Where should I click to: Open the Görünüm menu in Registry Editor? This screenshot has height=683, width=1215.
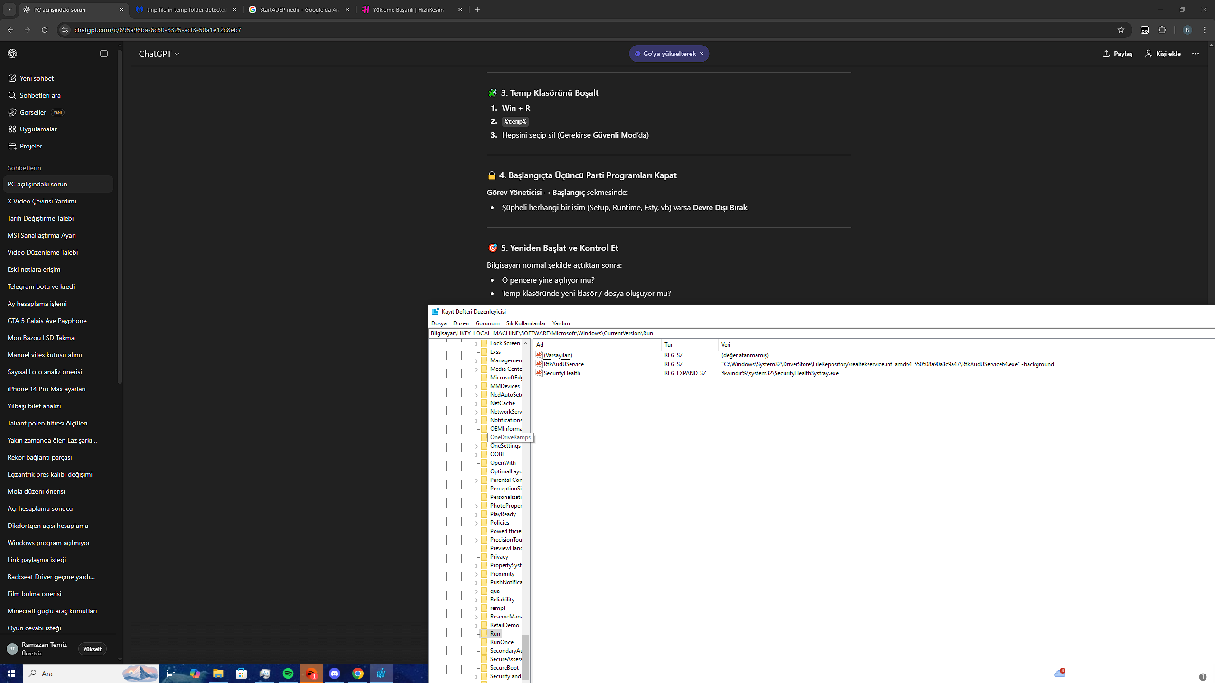coord(487,323)
